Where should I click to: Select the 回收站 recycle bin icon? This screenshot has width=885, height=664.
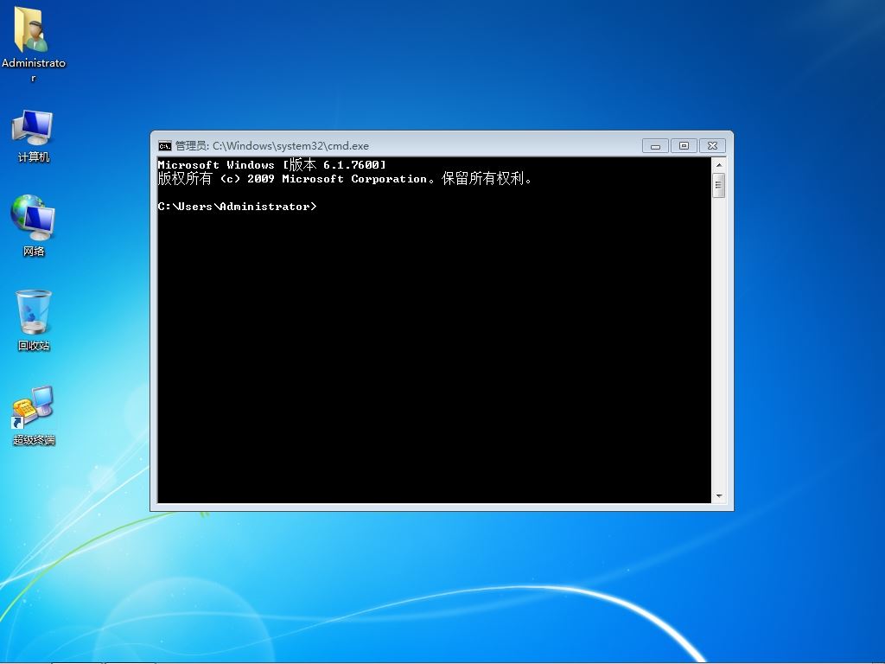tap(34, 320)
